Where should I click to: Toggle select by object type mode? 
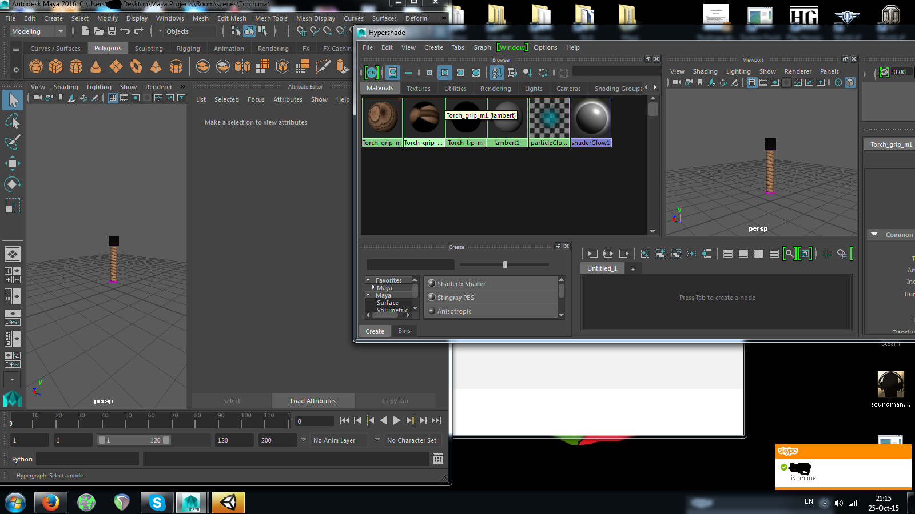point(249,31)
